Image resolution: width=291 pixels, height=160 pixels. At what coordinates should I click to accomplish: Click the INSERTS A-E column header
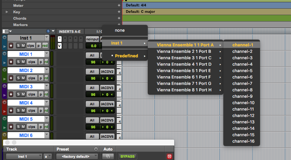point(70,32)
